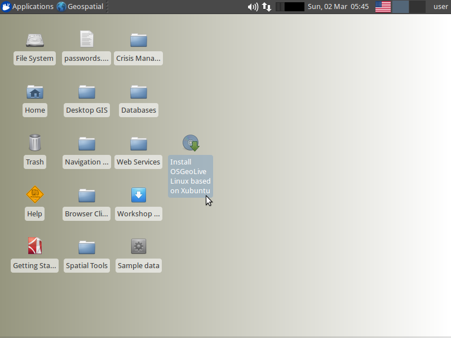Screen dimensions: 451x338
Task: Open the user session menu
Action: click(441, 7)
